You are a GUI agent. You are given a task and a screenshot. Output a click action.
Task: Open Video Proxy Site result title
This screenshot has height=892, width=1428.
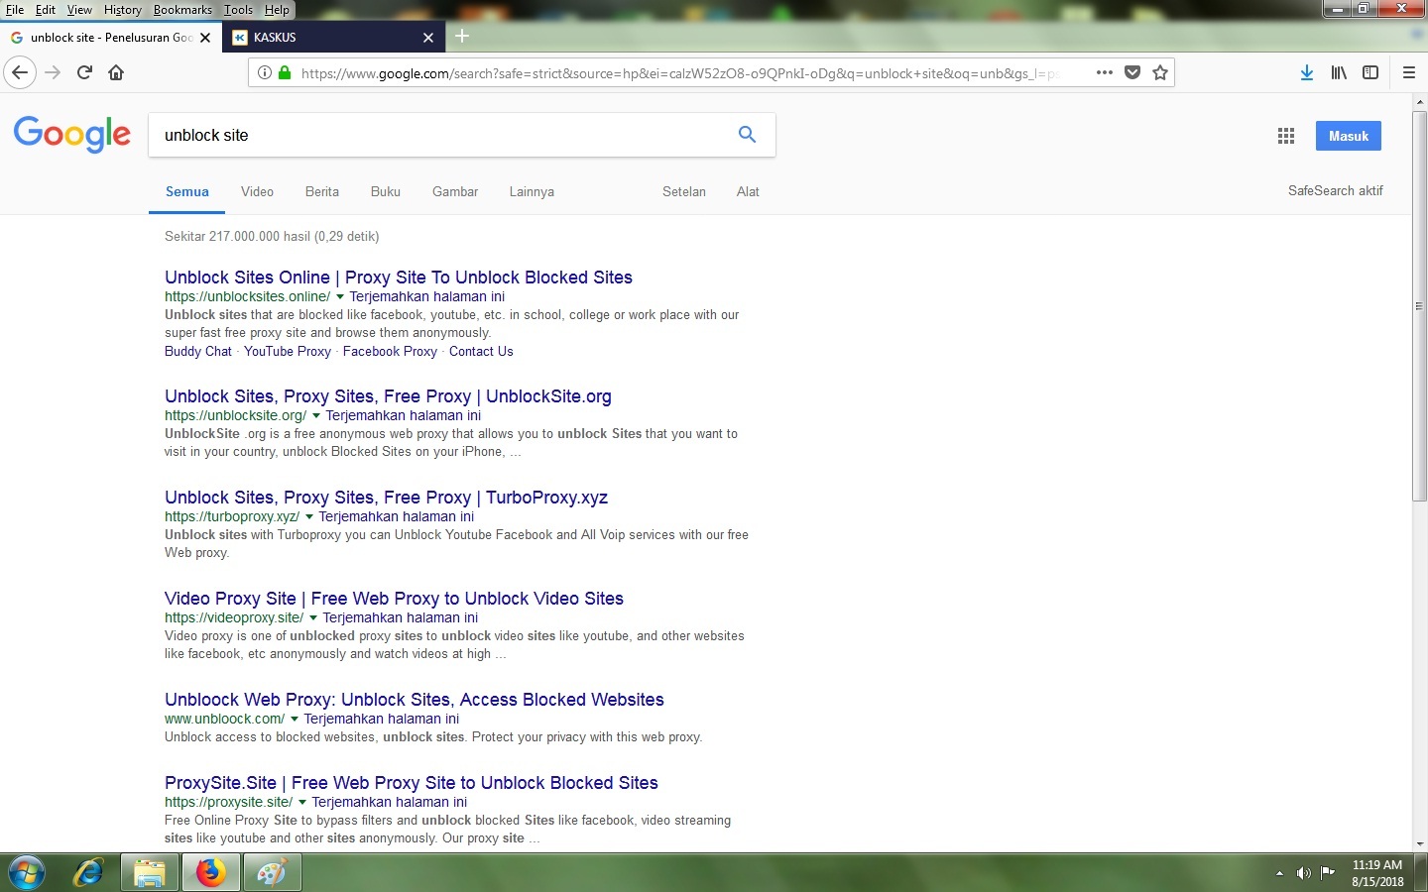tap(394, 599)
